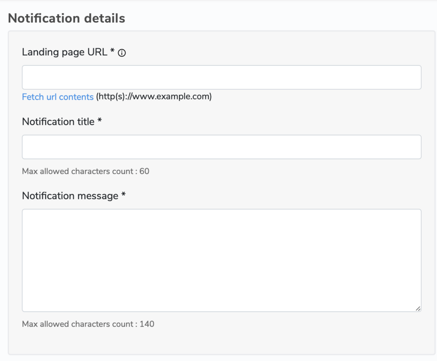Image resolution: width=437 pixels, height=361 pixels.
Task: Click the Notification details heading
Action: pyautogui.click(x=67, y=18)
